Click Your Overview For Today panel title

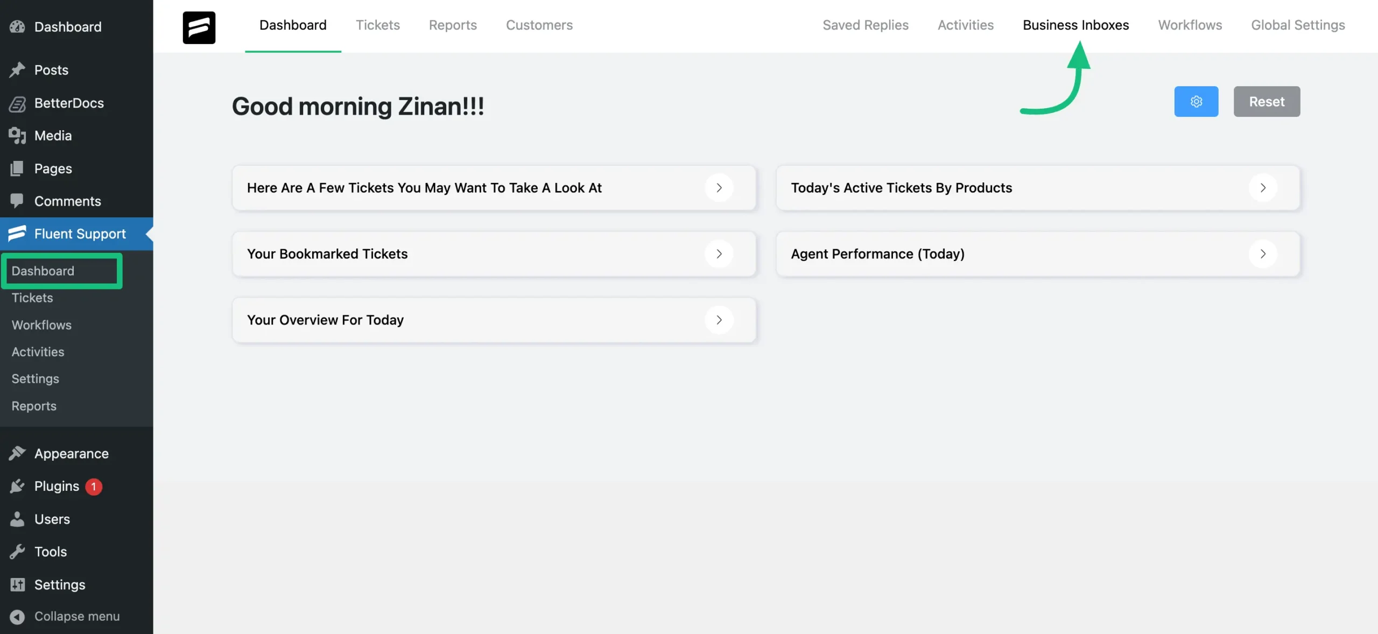click(325, 320)
